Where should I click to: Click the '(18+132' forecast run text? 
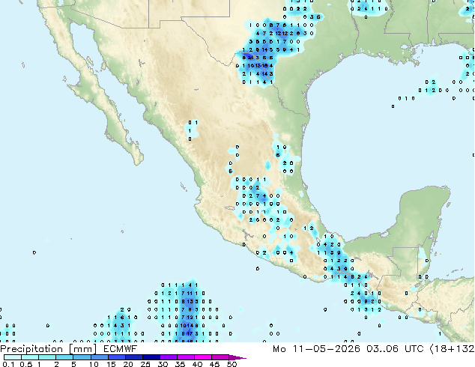452,349
